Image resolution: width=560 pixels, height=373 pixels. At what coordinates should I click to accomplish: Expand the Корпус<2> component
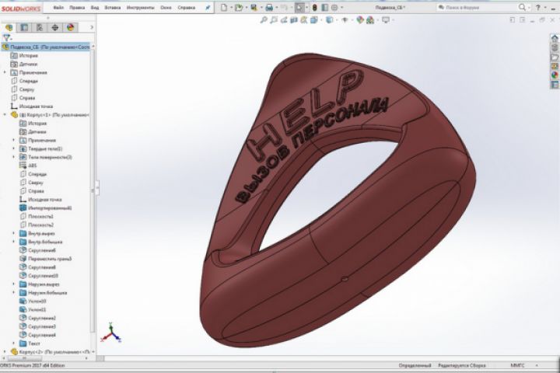pyautogui.click(x=5, y=352)
